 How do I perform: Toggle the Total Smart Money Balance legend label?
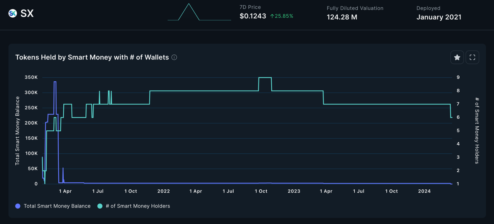[57, 206]
